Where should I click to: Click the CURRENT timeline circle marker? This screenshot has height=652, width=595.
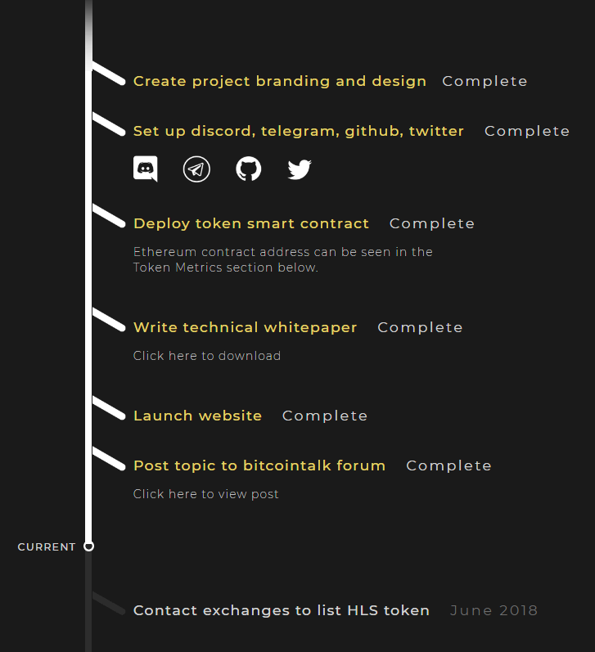pos(89,546)
